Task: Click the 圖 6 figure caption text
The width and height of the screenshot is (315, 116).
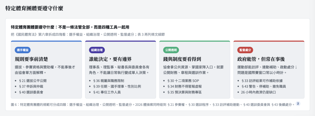Action: click(x=153, y=104)
